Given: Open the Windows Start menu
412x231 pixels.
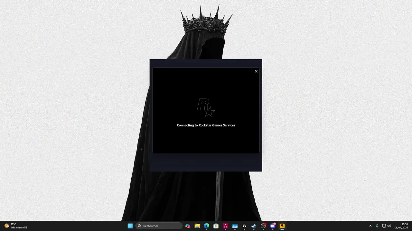Looking at the screenshot, I should pos(130,226).
